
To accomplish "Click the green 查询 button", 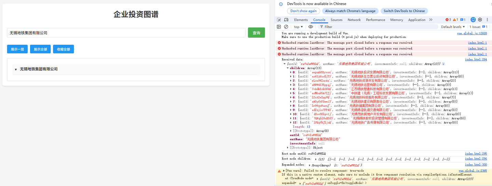I will pyautogui.click(x=256, y=33).
